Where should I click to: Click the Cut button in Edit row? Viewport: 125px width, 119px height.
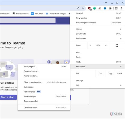click(100, 73)
